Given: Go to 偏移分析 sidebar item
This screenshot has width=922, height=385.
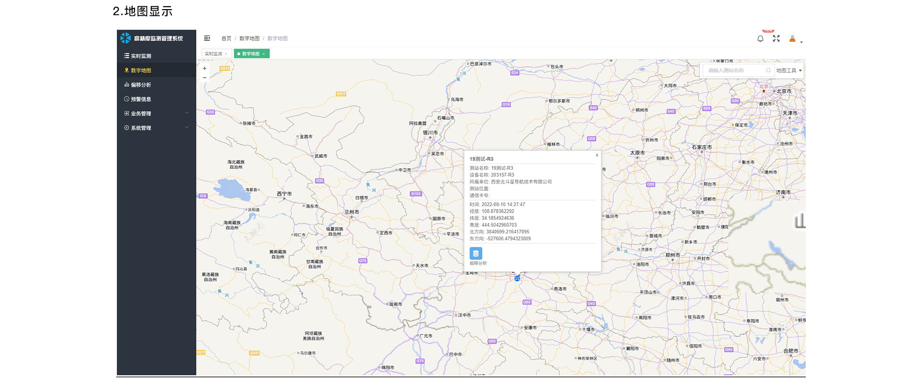Looking at the screenshot, I should coord(141,85).
